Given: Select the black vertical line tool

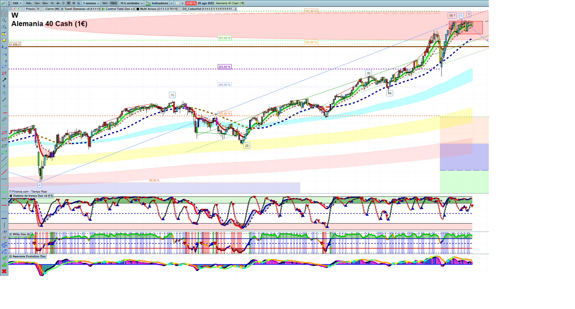Looking at the screenshot, I should (x=4, y=225).
